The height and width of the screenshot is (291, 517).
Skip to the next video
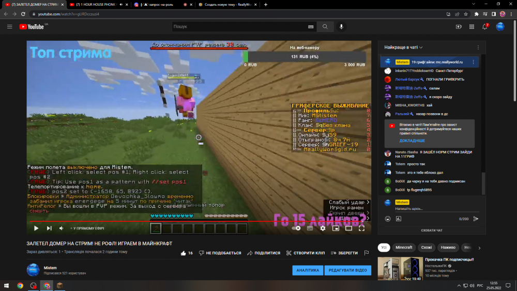[49, 228]
